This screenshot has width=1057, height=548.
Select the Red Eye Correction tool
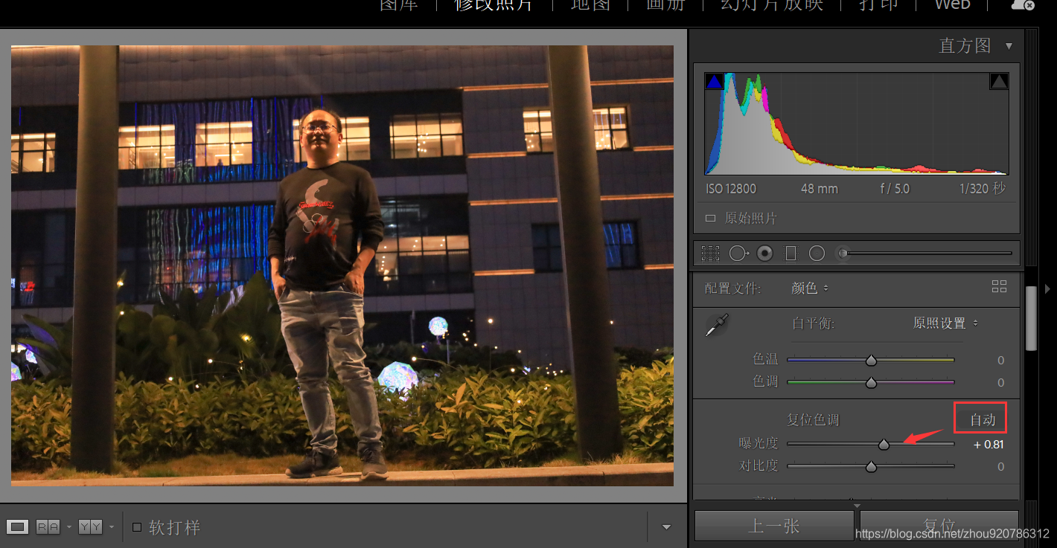[x=764, y=254]
